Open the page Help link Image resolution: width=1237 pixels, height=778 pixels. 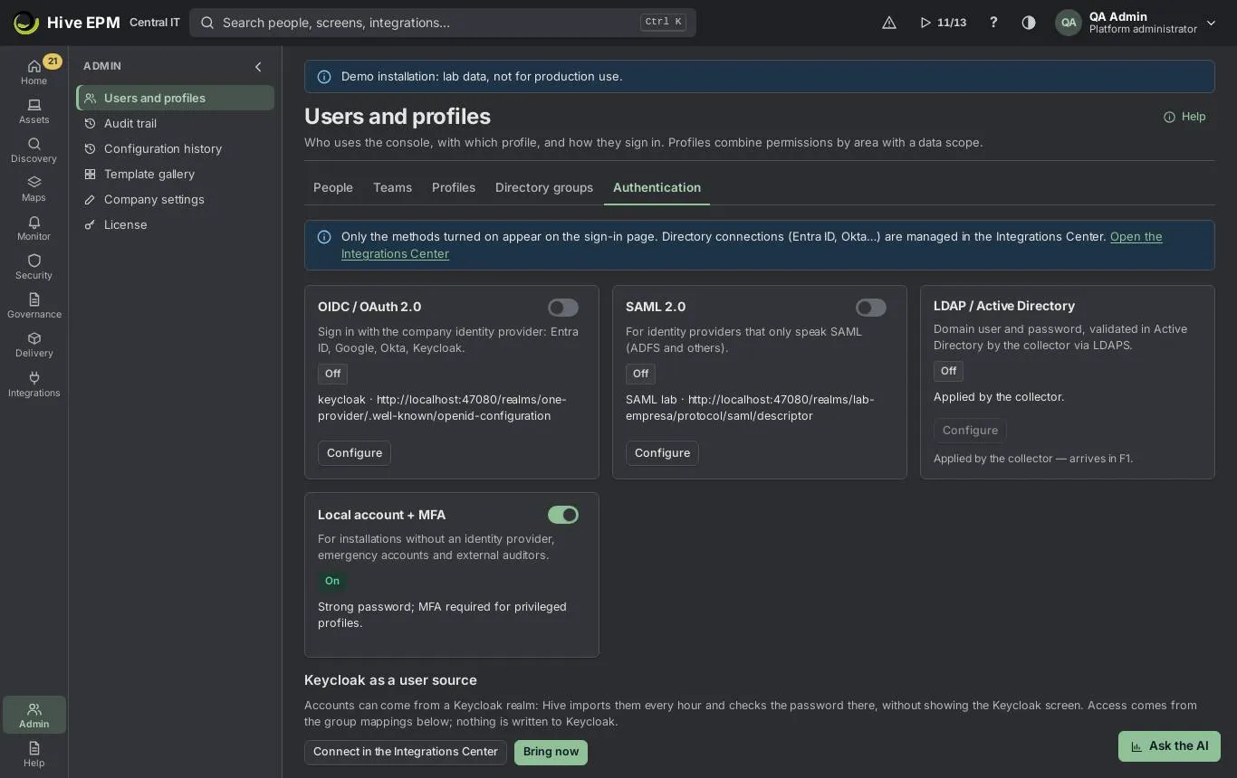1184,117
